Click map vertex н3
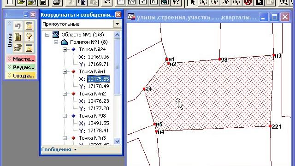Screen dimensions: 295x166 coord(274,55)
